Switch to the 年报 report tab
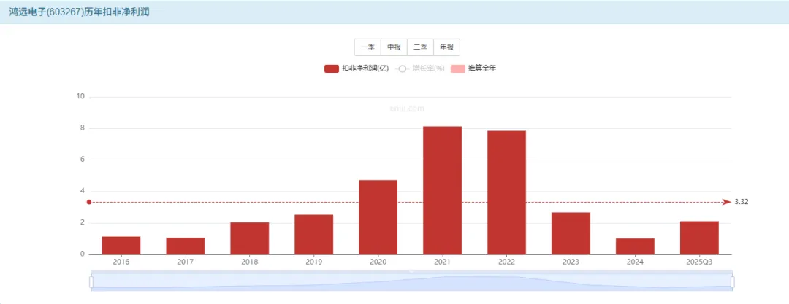The image size is (789, 304). 447,47
